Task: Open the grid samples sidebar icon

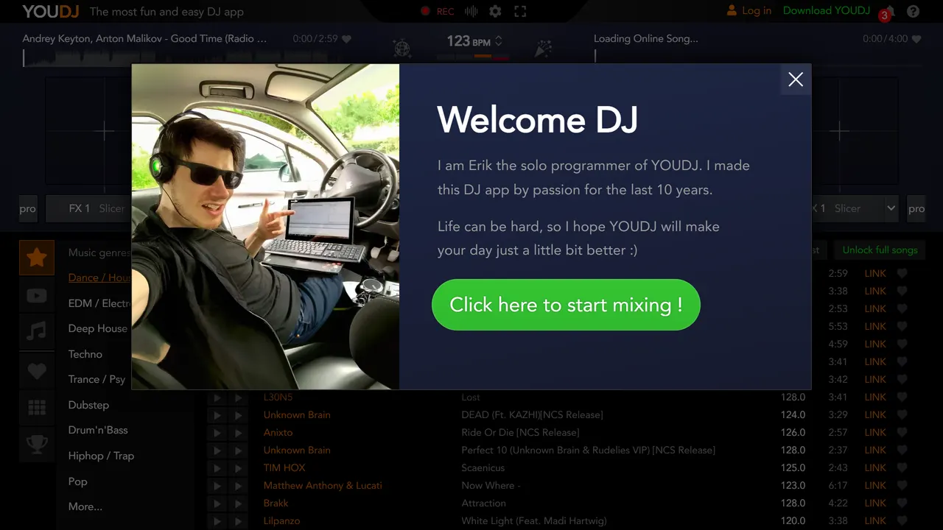Action: tap(37, 407)
